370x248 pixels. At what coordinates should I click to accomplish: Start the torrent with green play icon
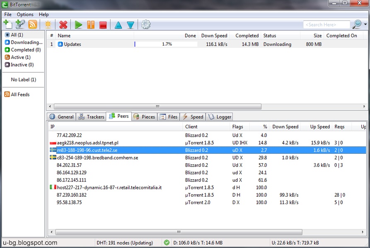(78, 25)
